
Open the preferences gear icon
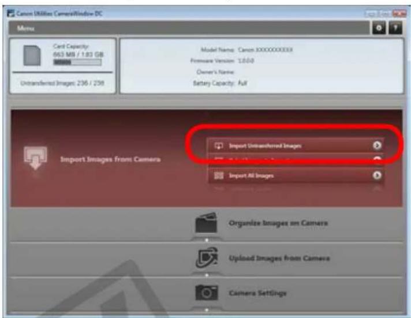click(379, 28)
